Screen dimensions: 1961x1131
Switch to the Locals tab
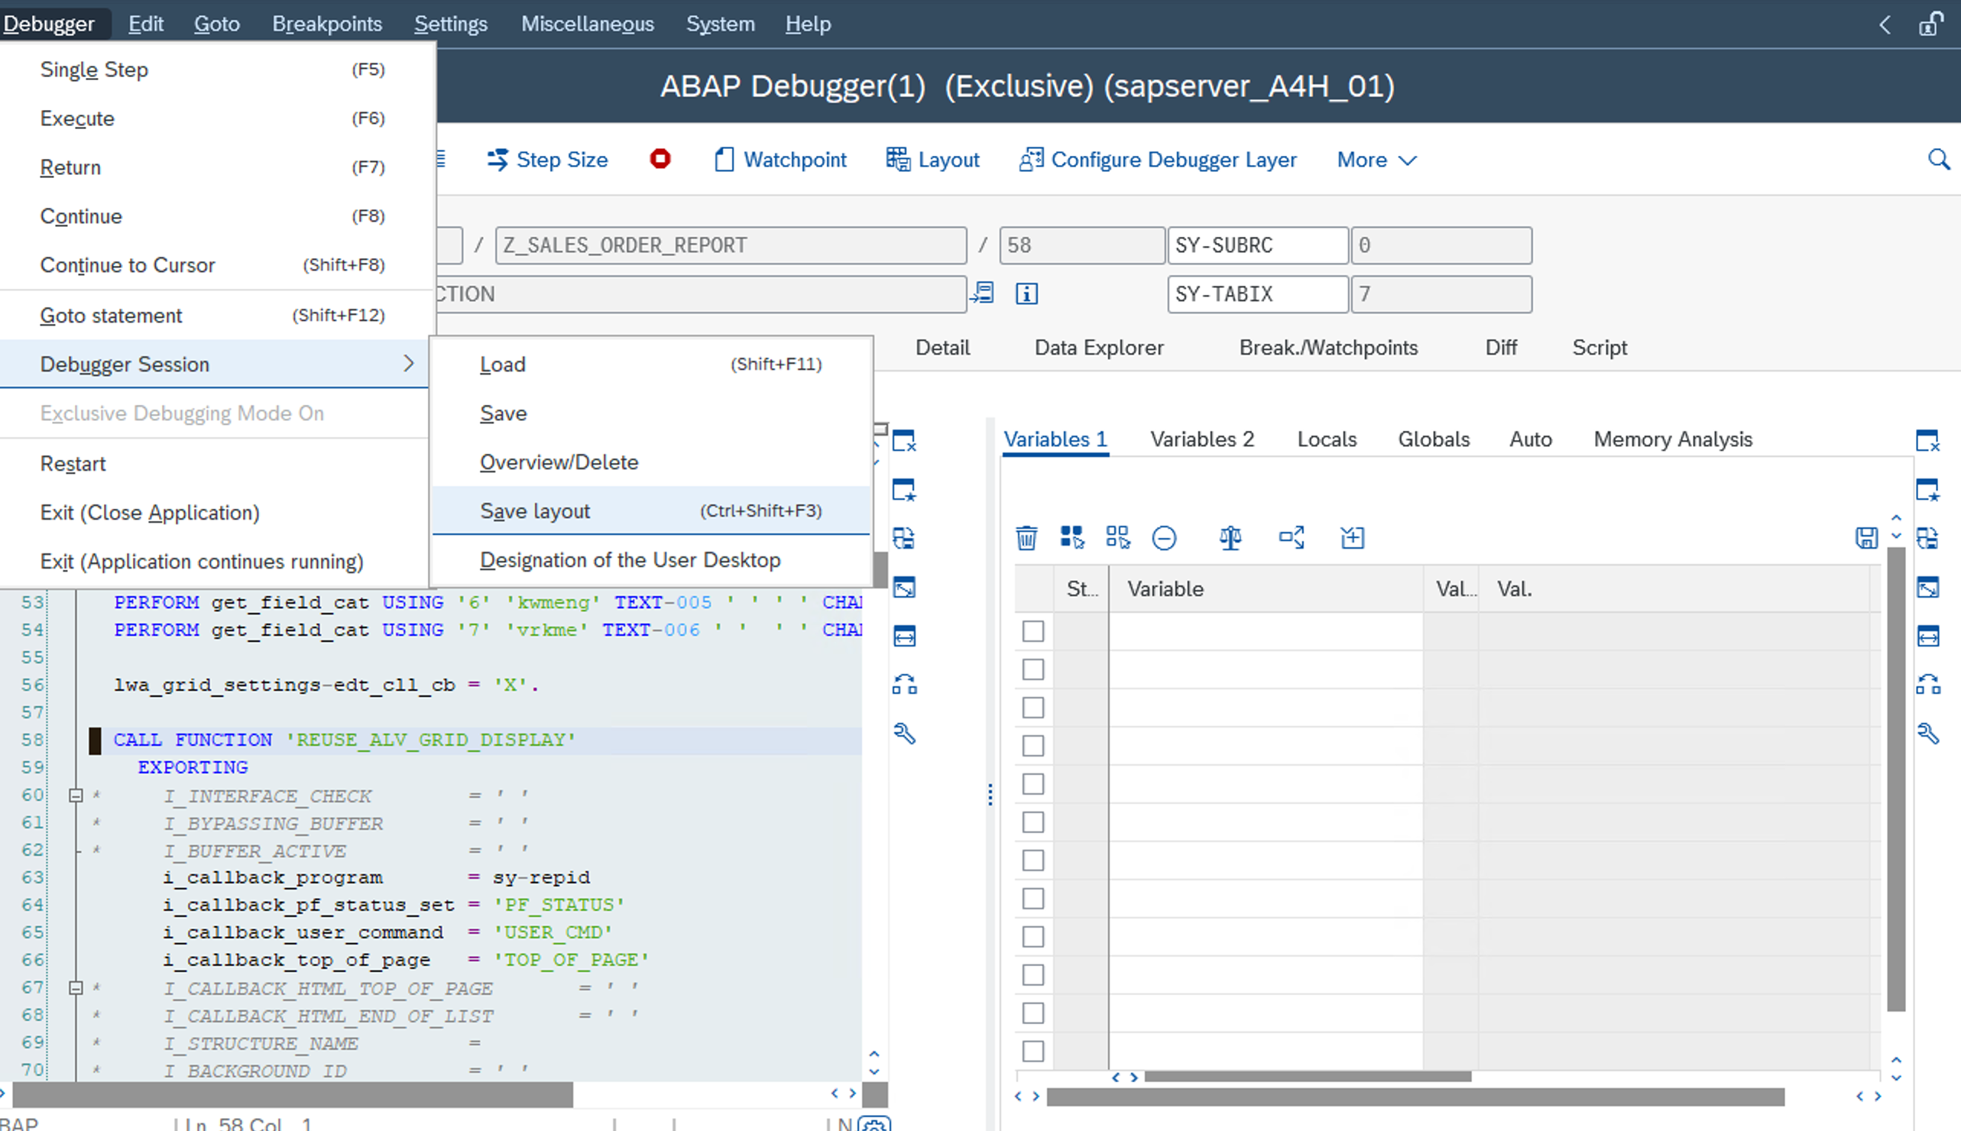click(x=1327, y=439)
